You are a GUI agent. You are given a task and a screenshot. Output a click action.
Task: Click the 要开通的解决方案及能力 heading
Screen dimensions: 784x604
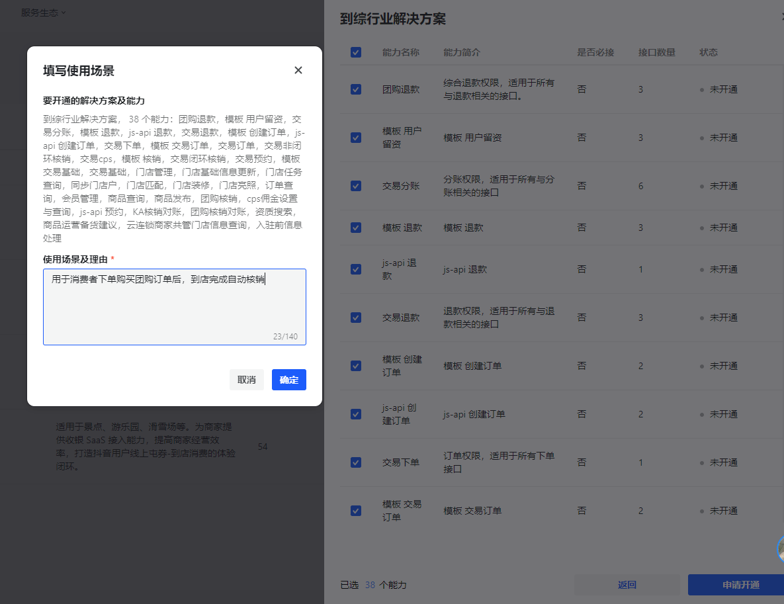pyautogui.click(x=94, y=101)
